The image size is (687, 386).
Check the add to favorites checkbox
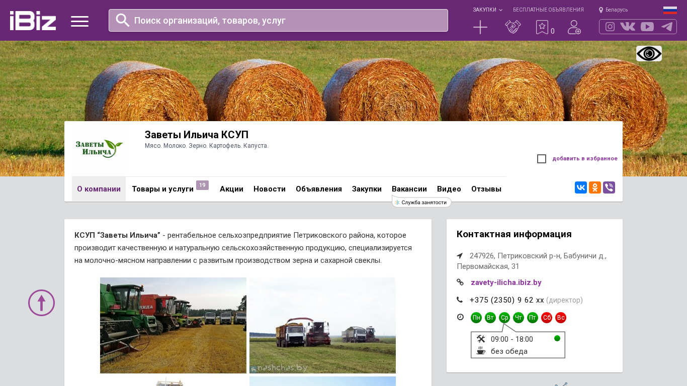pyautogui.click(x=542, y=159)
